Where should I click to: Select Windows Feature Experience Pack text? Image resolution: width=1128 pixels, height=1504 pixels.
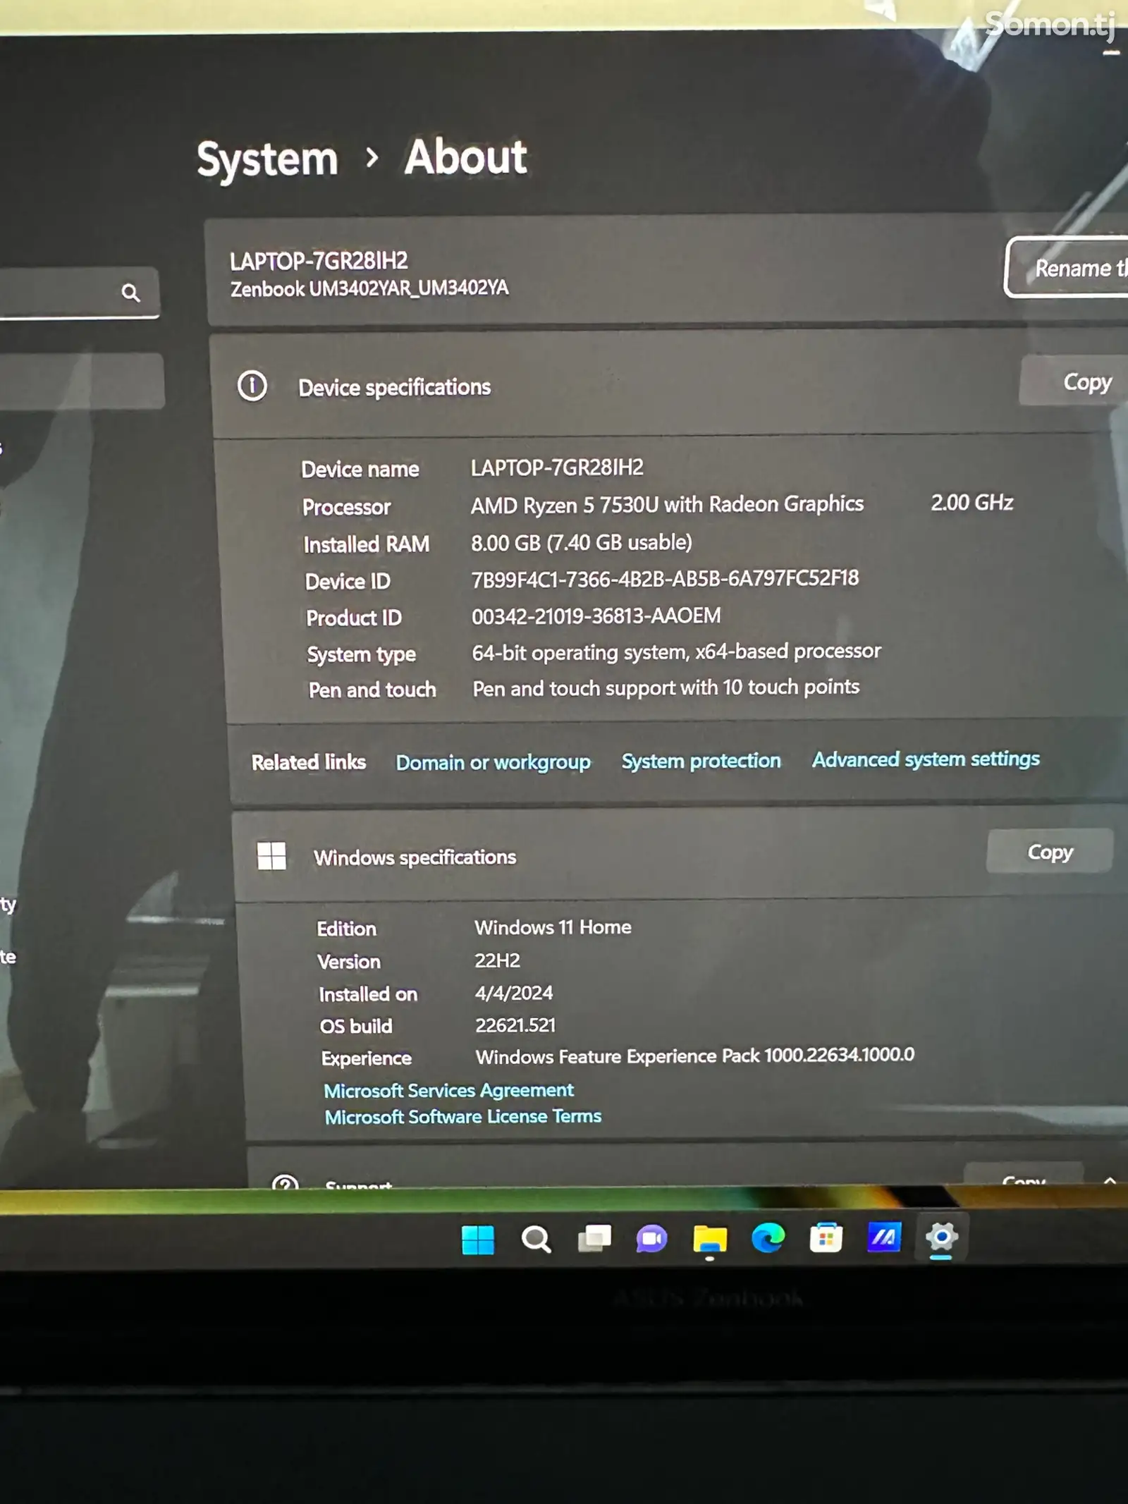pos(694,1056)
